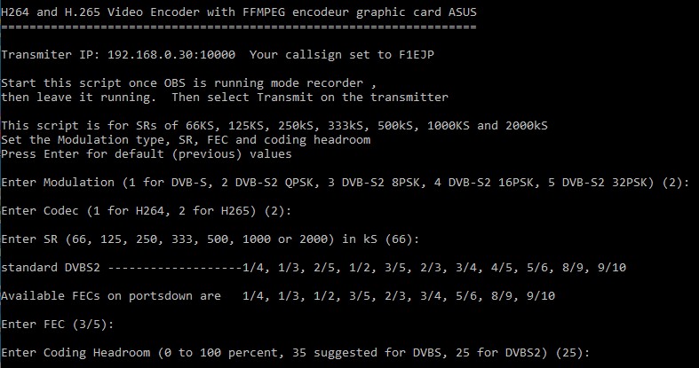This screenshot has height=368, width=699.
Task: Click the Enter FEC (3/5) prompt
Action: pyautogui.click(x=58, y=325)
